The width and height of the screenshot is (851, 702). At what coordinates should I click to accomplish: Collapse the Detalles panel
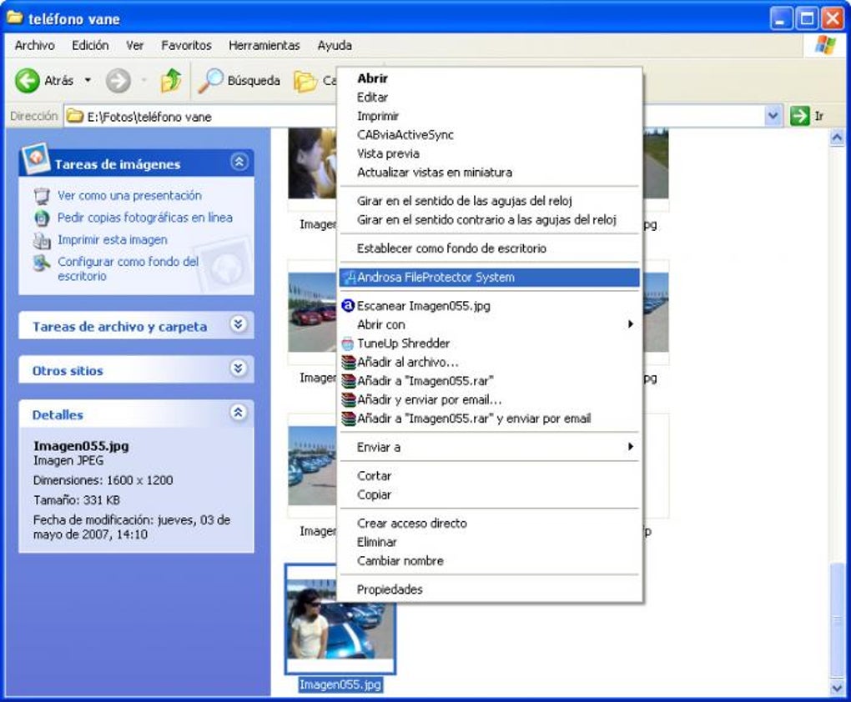point(239,413)
